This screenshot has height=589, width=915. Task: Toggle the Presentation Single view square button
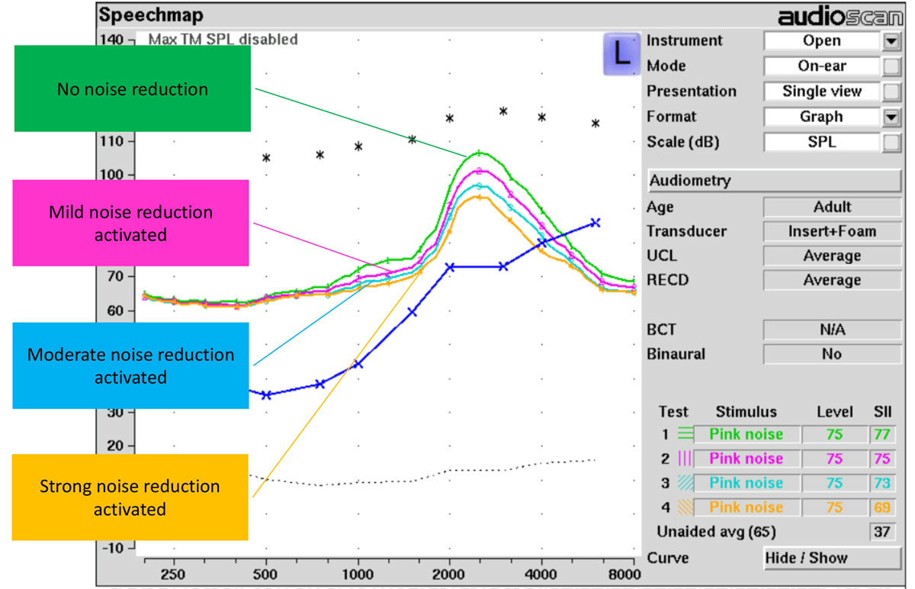click(x=890, y=92)
